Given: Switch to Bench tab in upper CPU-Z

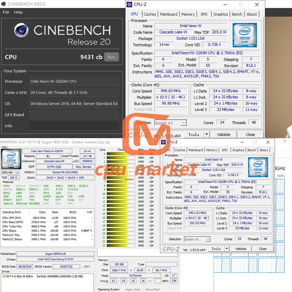Looking at the screenshot, I should click(x=237, y=14).
